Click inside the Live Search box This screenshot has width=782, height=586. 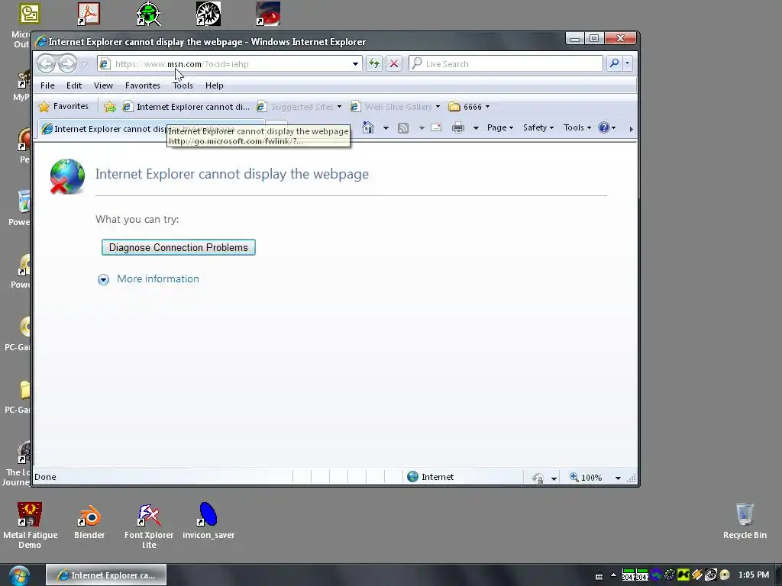tap(506, 64)
